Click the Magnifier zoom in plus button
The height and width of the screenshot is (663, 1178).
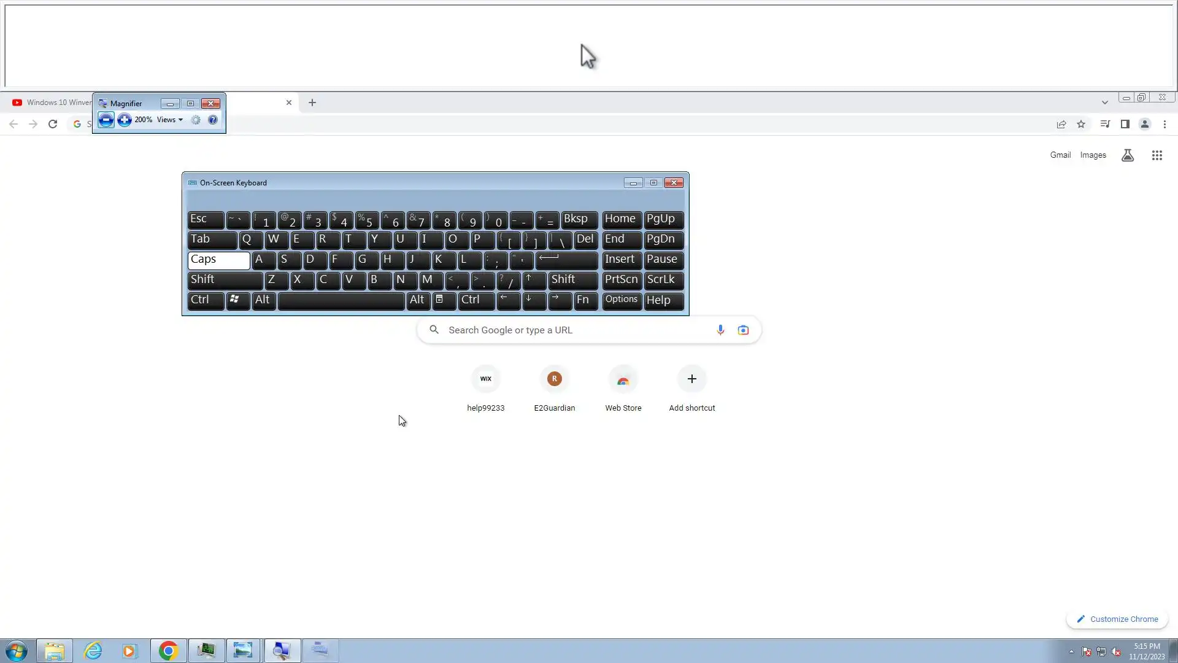[x=125, y=120]
